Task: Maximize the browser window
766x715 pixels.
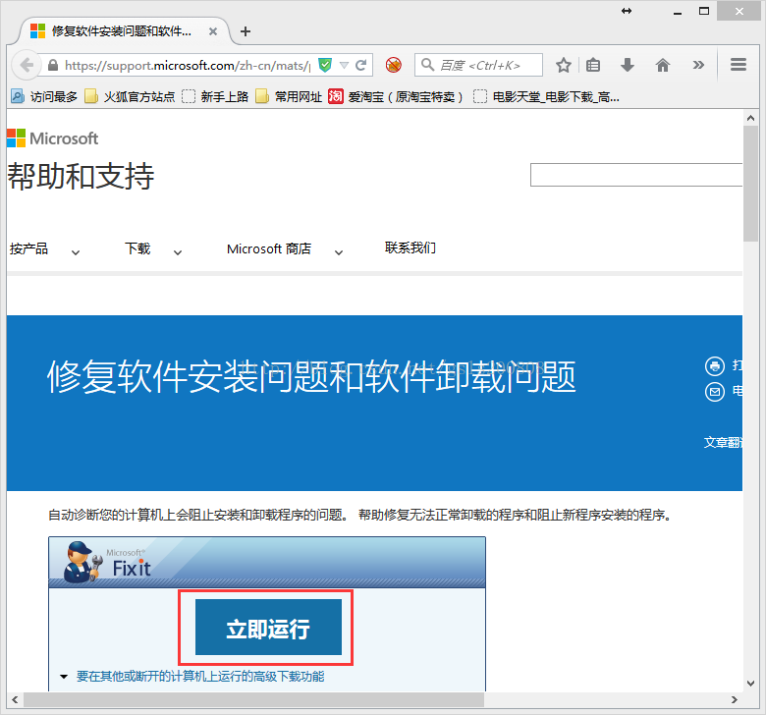Action: (704, 11)
